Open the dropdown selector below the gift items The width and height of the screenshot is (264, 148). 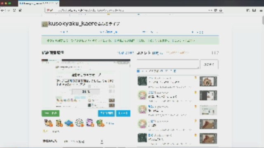pos(84,141)
